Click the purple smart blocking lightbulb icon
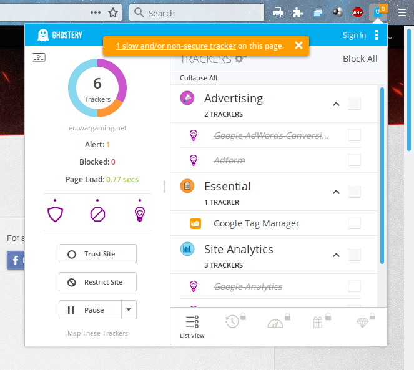Screen dimensions: 414x370 coord(140,214)
